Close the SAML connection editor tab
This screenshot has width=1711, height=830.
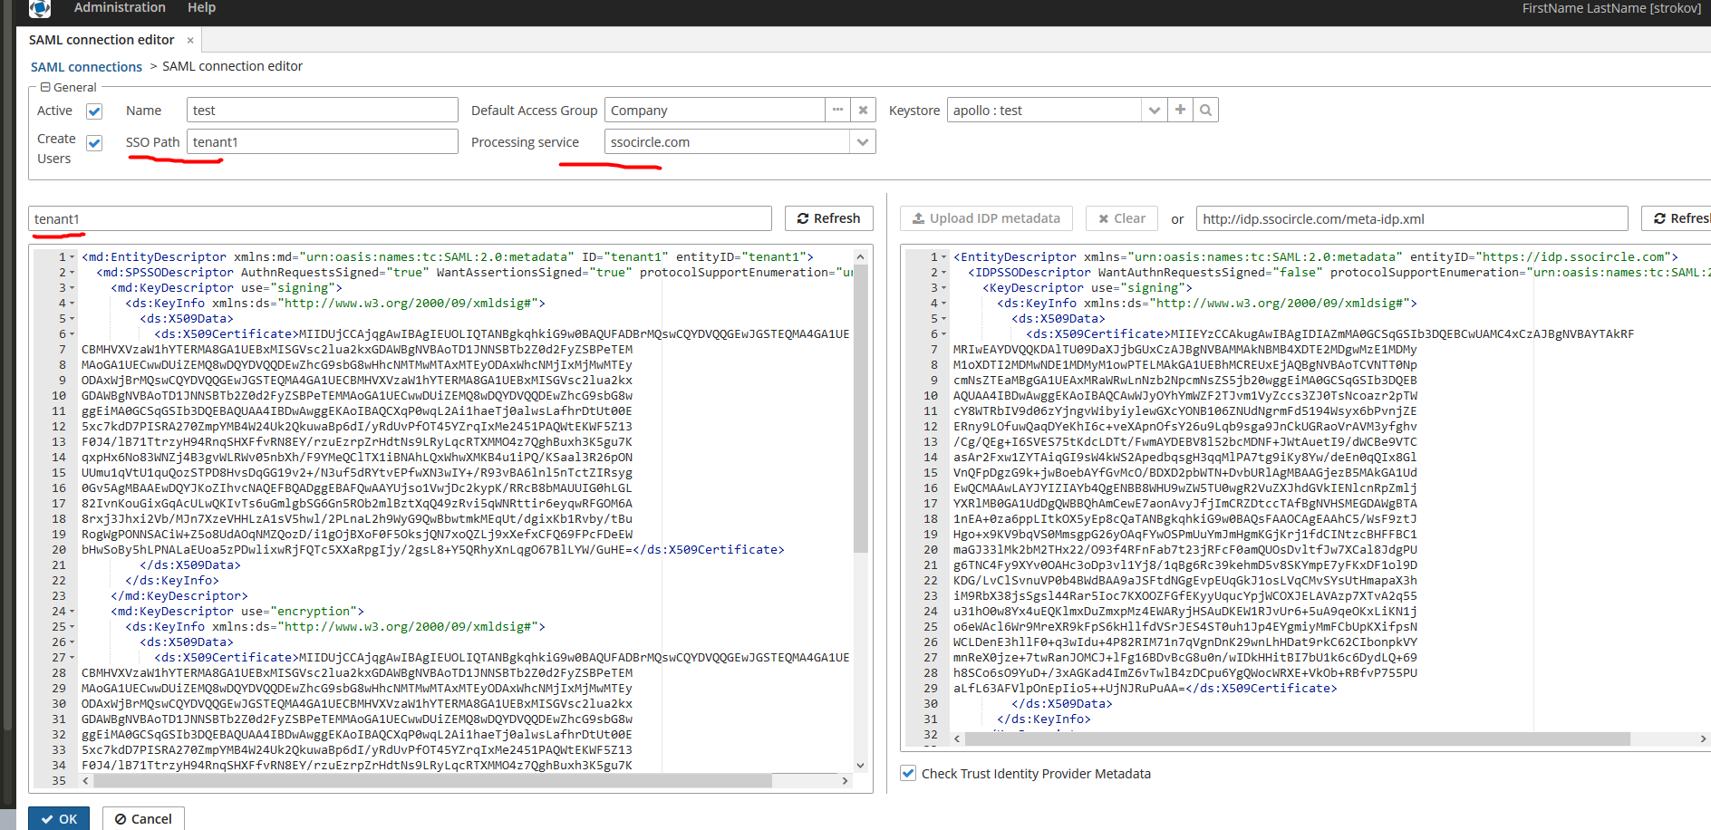[190, 40]
